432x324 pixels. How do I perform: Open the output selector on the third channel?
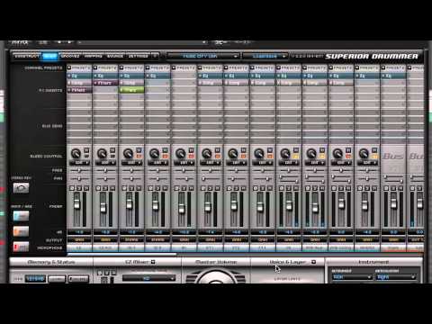coord(131,240)
